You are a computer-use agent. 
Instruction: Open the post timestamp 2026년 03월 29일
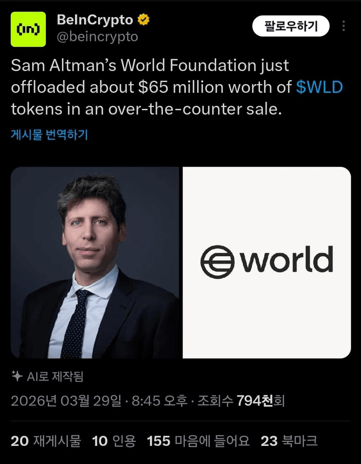(66, 401)
